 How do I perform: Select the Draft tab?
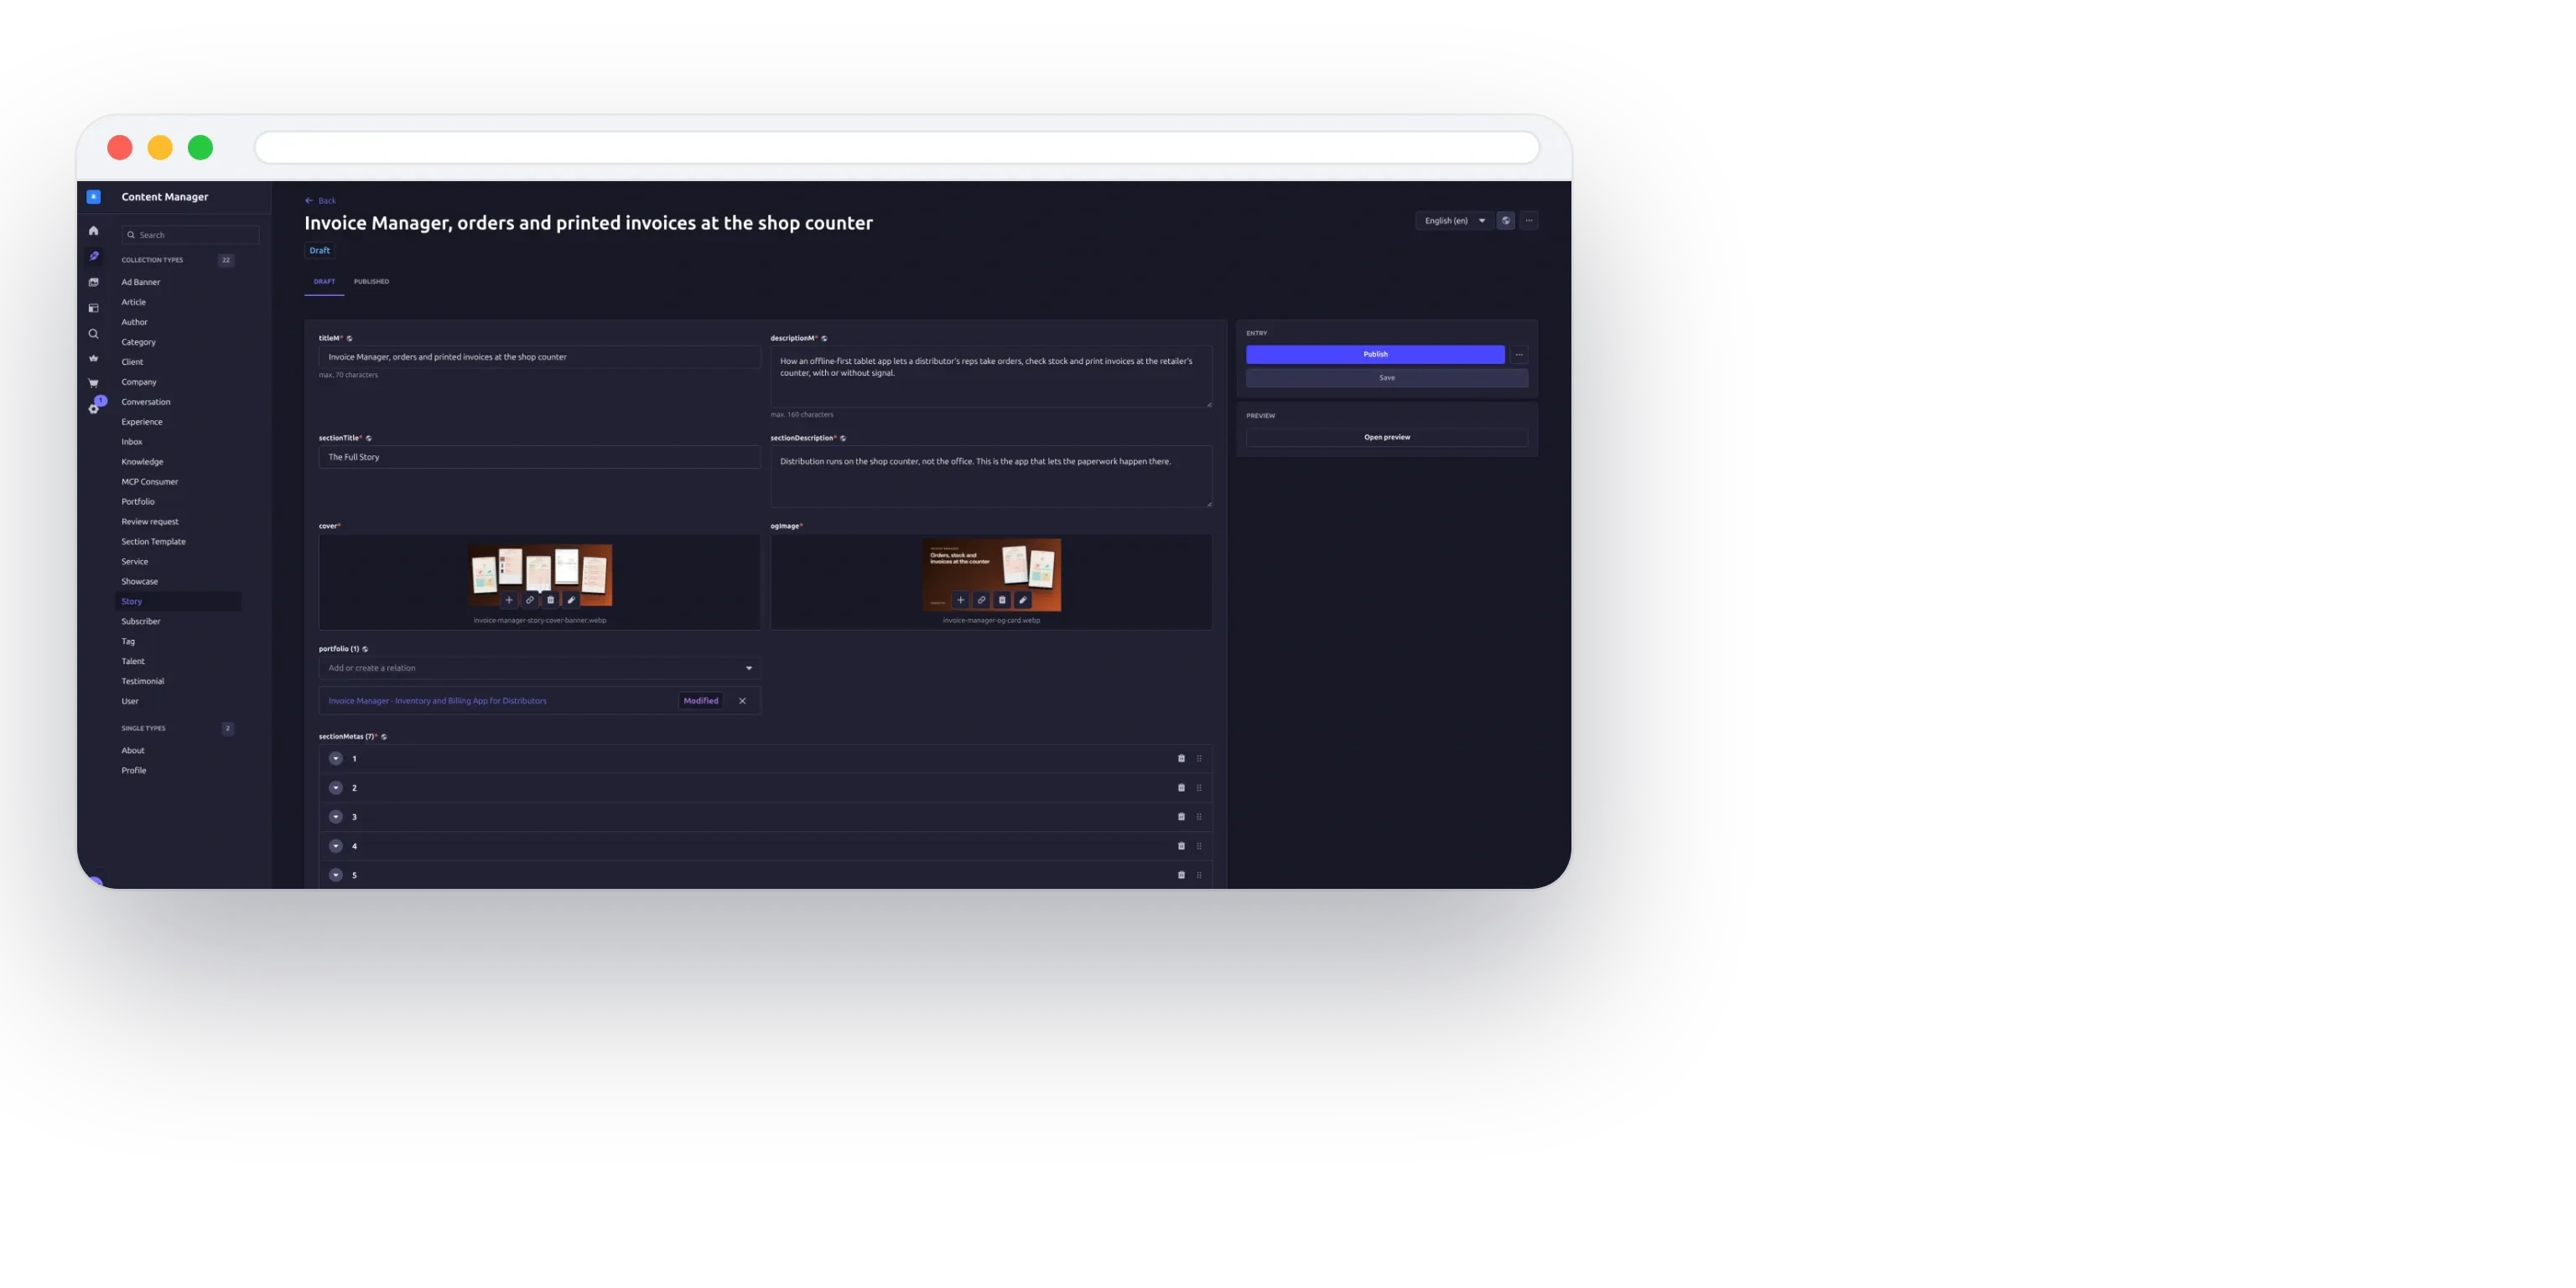[x=324, y=282]
